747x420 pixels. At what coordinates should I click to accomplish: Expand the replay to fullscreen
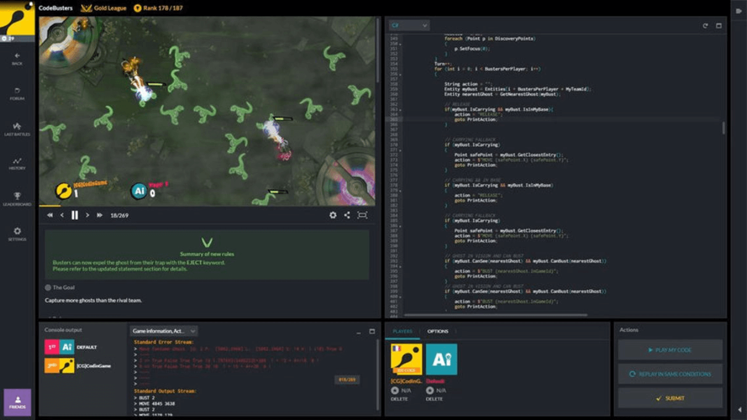[x=363, y=215]
